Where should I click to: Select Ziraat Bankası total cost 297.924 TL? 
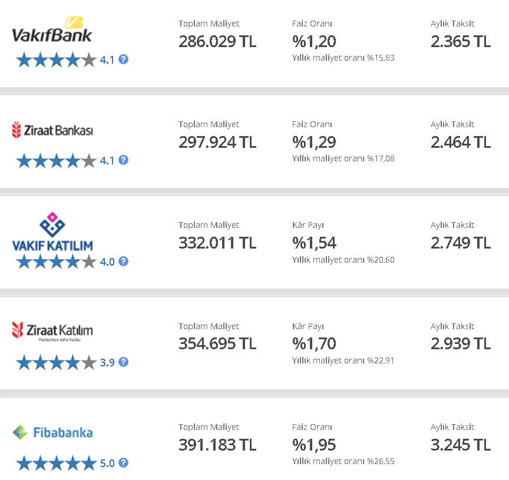point(217,142)
